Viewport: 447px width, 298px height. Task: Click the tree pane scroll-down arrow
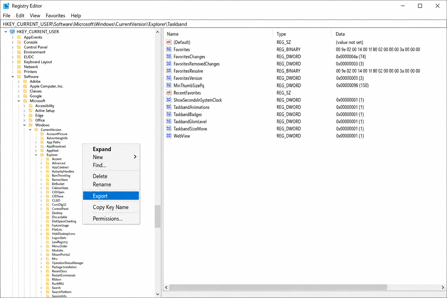158,294
